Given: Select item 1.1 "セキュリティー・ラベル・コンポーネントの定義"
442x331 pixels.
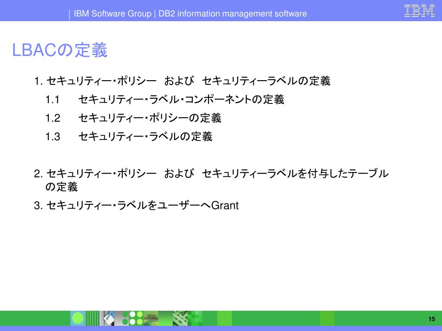Looking at the screenshot, I should 165,100.
